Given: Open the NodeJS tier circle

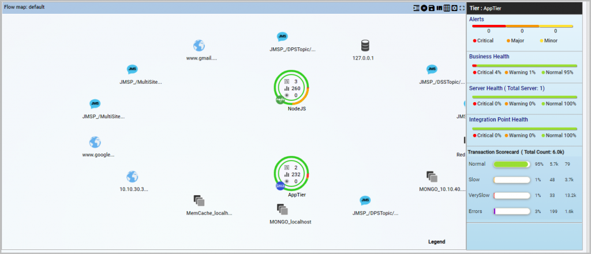Looking at the screenshot, I should [291, 87].
